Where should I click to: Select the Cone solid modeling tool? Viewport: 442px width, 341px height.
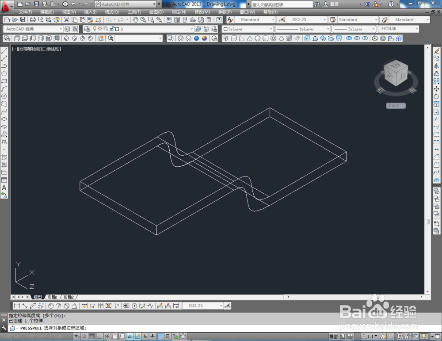pyautogui.click(x=249, y=38)
